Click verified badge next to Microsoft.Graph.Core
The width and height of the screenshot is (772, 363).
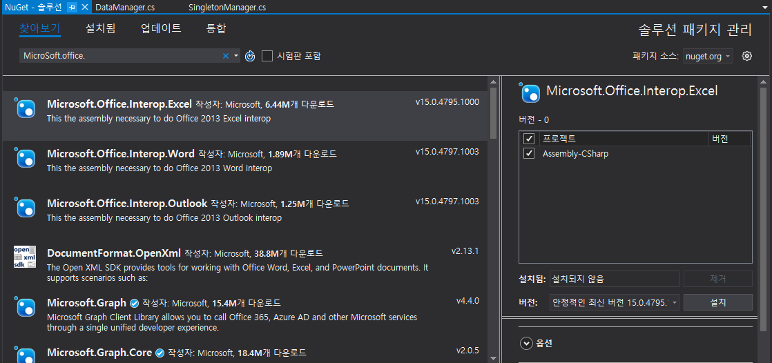tap(160, 353)
